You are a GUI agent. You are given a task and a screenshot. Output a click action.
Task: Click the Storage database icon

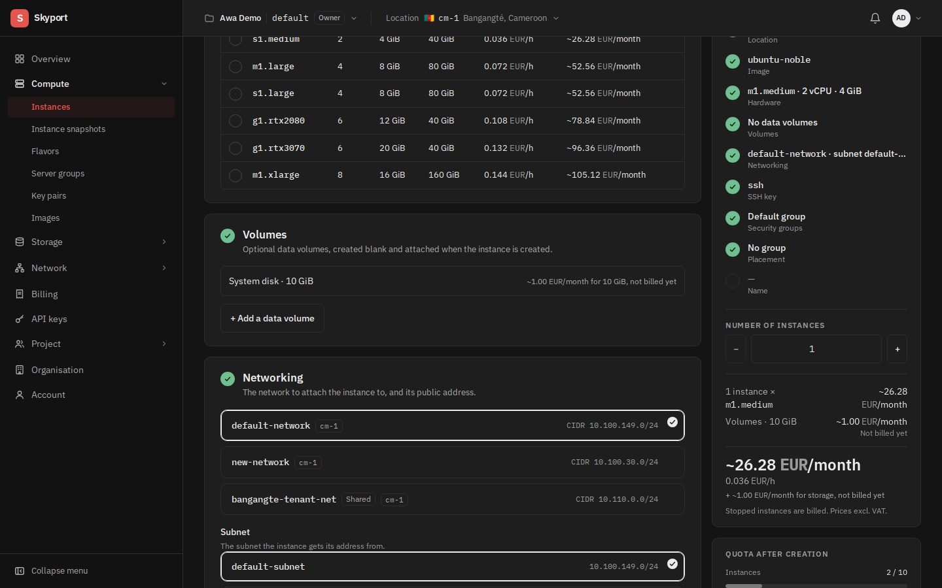[20, 242]
